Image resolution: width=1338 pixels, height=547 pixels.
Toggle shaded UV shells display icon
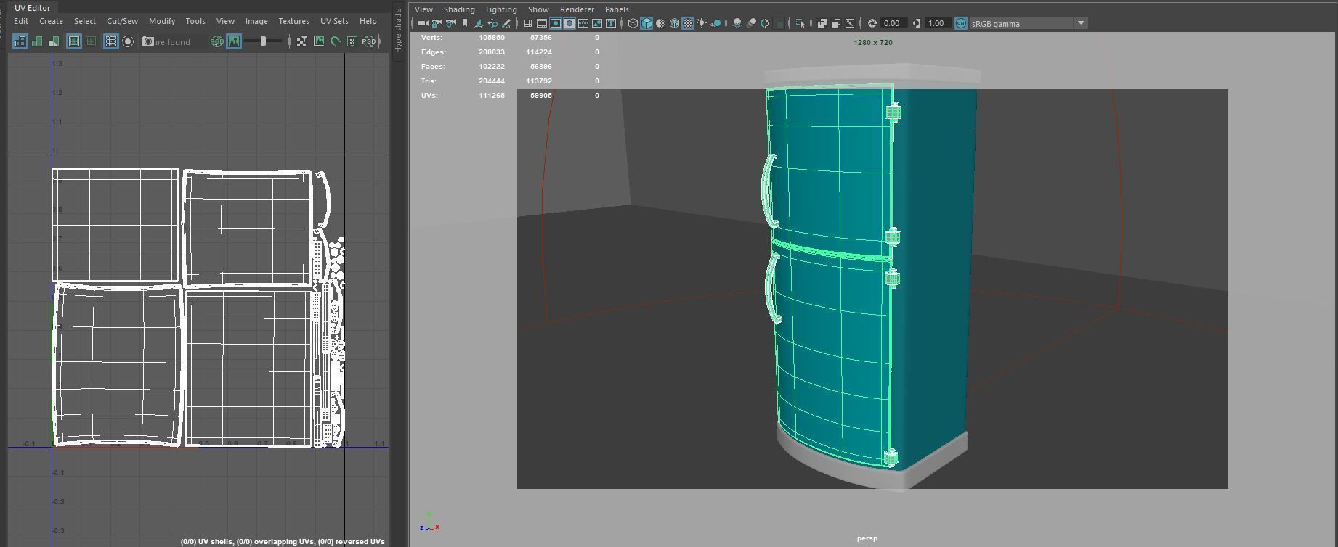tap(37, 41)
